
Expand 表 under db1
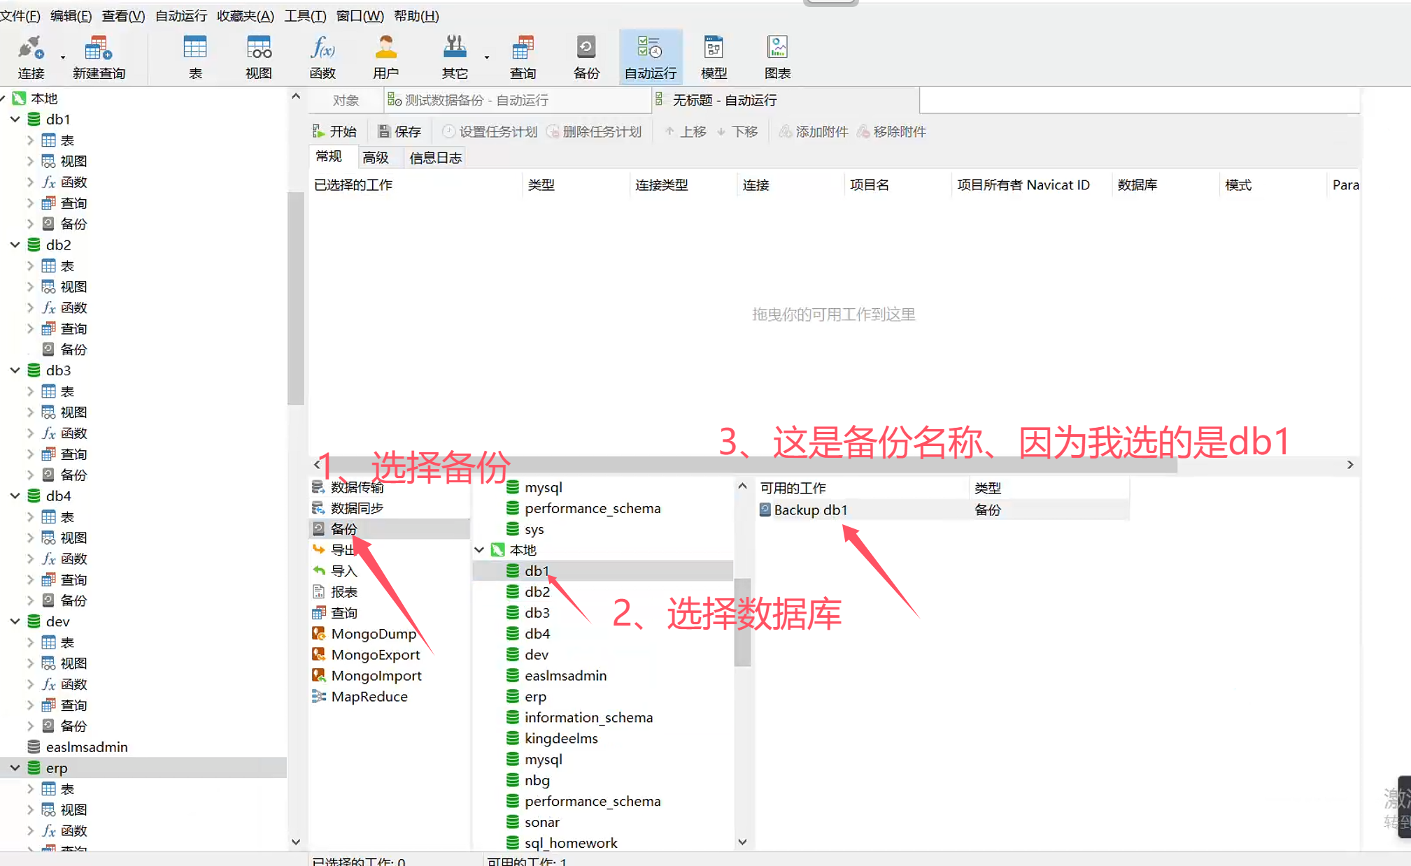tap(30, 140)
